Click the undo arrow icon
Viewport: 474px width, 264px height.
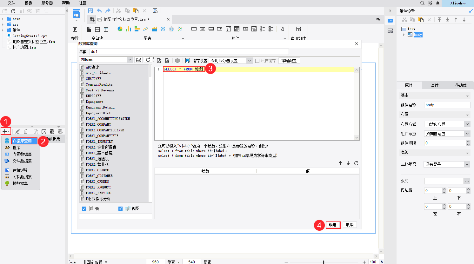[99, 11]
